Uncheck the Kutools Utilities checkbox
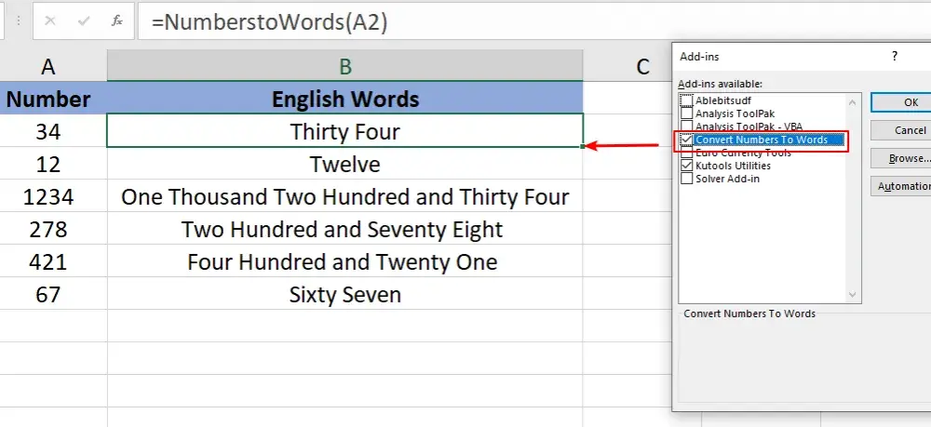 (686, 166)
